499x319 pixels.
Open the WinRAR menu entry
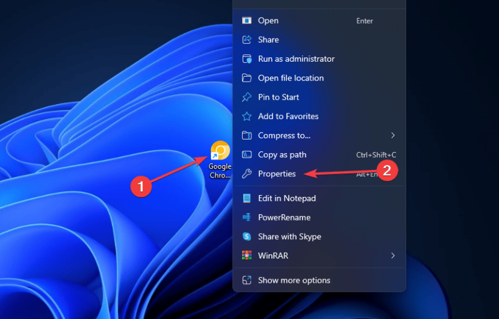[319, 255]
